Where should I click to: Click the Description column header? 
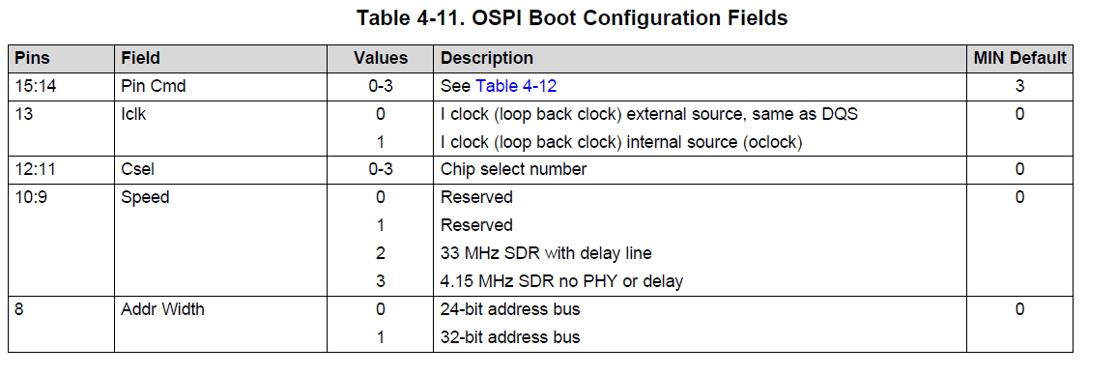pos(487,58)
